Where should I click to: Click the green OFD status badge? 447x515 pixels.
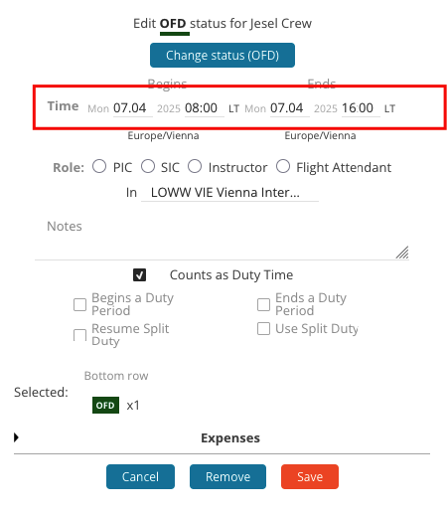point(105,405)
